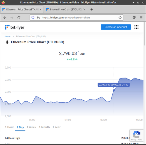Click the 03:00 x-axis label
This screenshot has width=146, height=145.
pyautogui.click(x=104, y=120)
